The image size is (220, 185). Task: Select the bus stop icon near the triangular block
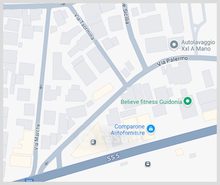(93, 142)
